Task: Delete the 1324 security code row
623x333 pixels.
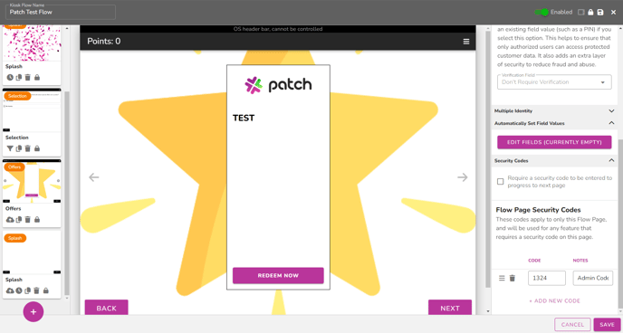Action: click(x=513, y=278)
